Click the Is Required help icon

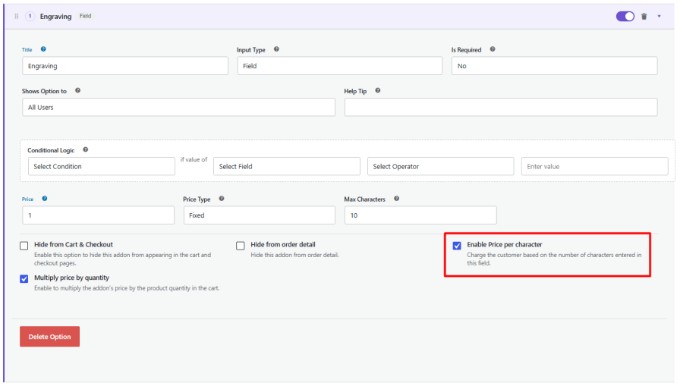click(x=493, y=49)
